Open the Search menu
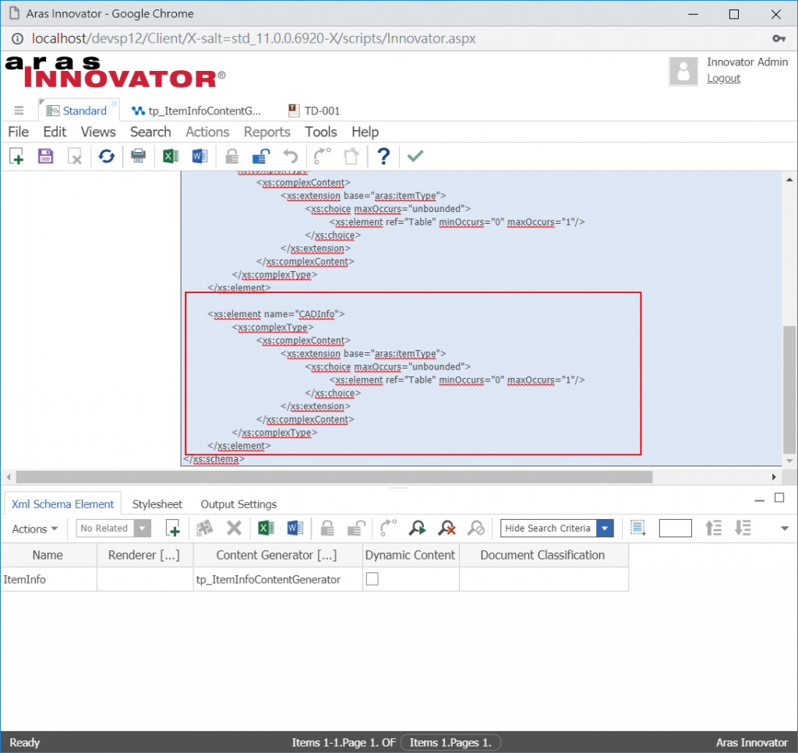The width and height of the screenshot is (798, 753). (150, 132)
